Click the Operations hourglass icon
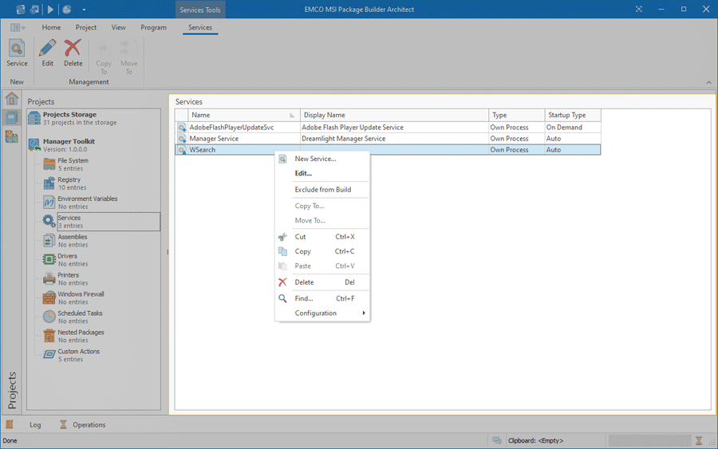The width and height of the screenshot is (718, 449). 63,424
